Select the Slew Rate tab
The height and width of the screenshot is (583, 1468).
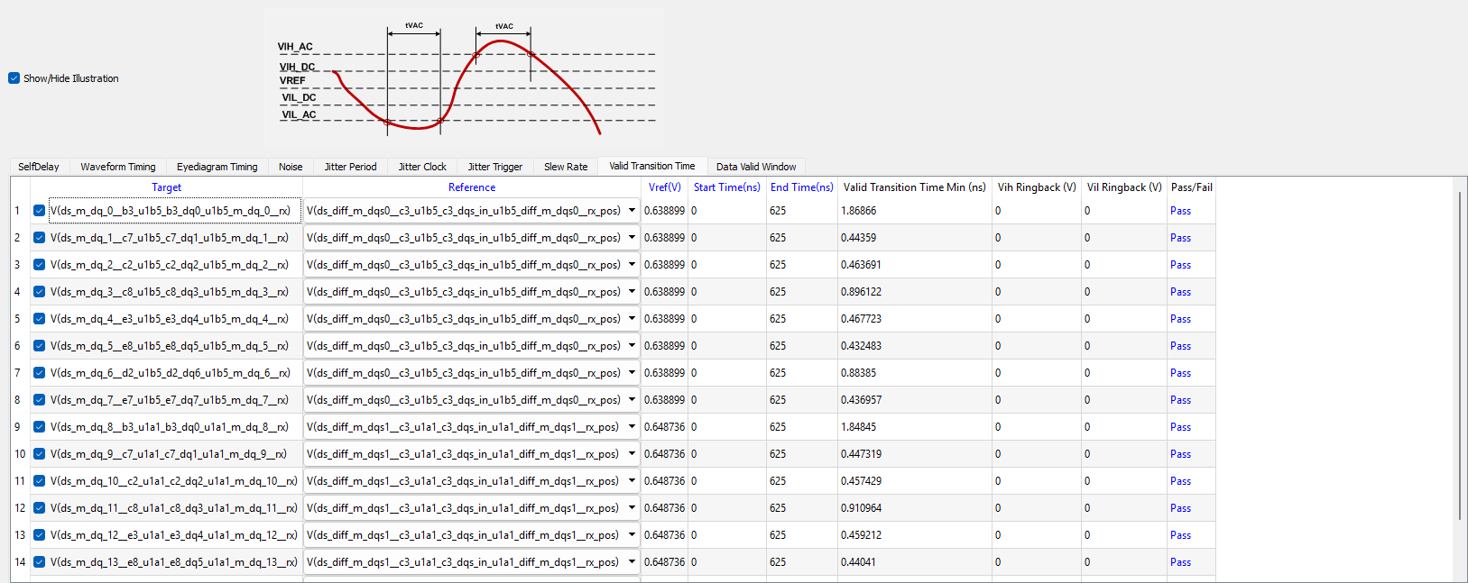click(x=566, y=167)
